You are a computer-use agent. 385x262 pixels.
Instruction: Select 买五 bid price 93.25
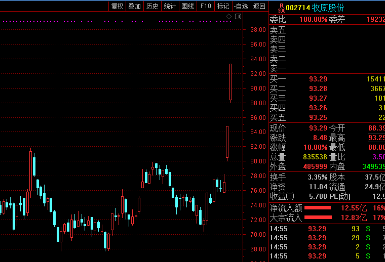point(318,117)
